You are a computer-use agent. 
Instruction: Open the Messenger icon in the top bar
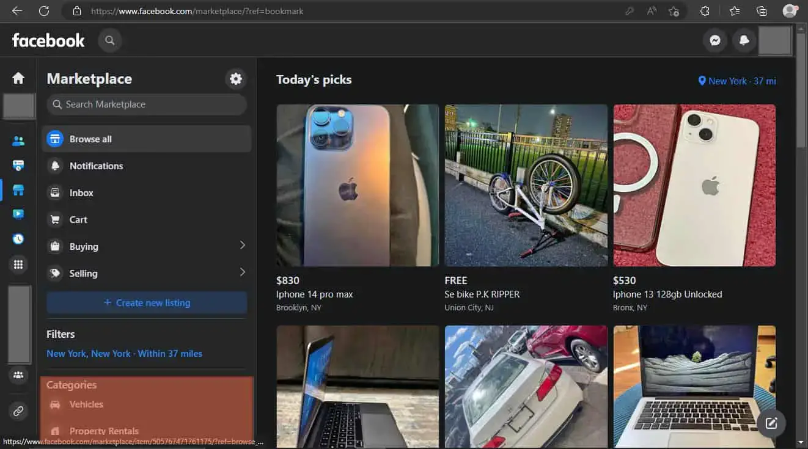(714, 40)
